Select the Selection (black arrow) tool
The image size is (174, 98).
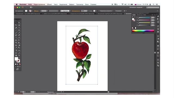tap(16, 23)
